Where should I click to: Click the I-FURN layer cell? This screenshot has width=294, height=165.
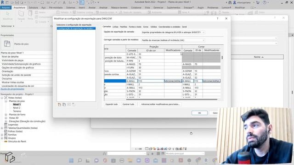132,67
